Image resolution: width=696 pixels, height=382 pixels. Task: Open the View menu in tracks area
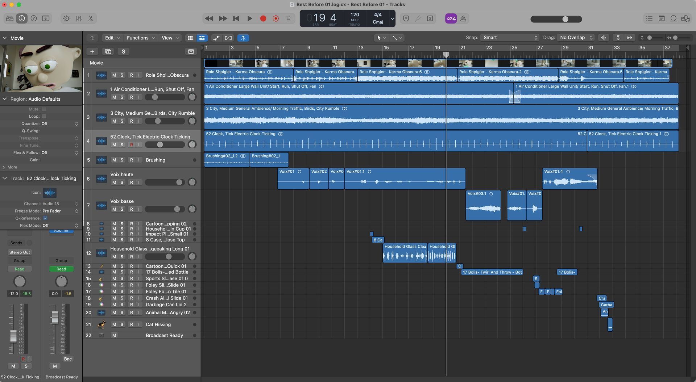pos(170,38)
